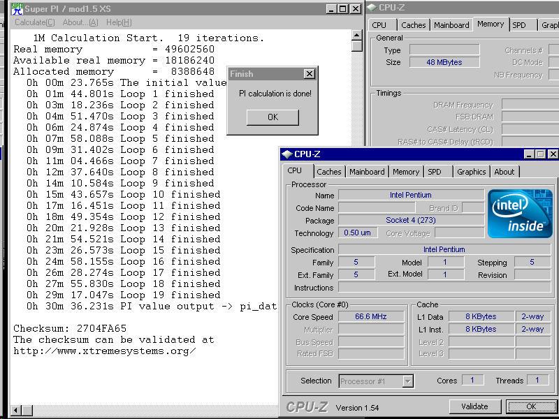
Task: Click the Name field Intel Pentium
Action: [411, 195]
